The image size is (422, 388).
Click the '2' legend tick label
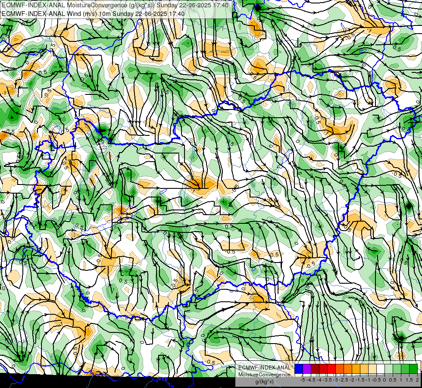pyautogui.click(x=417, y=380)
